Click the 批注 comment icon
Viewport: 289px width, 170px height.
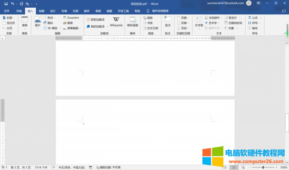(167, 21)
